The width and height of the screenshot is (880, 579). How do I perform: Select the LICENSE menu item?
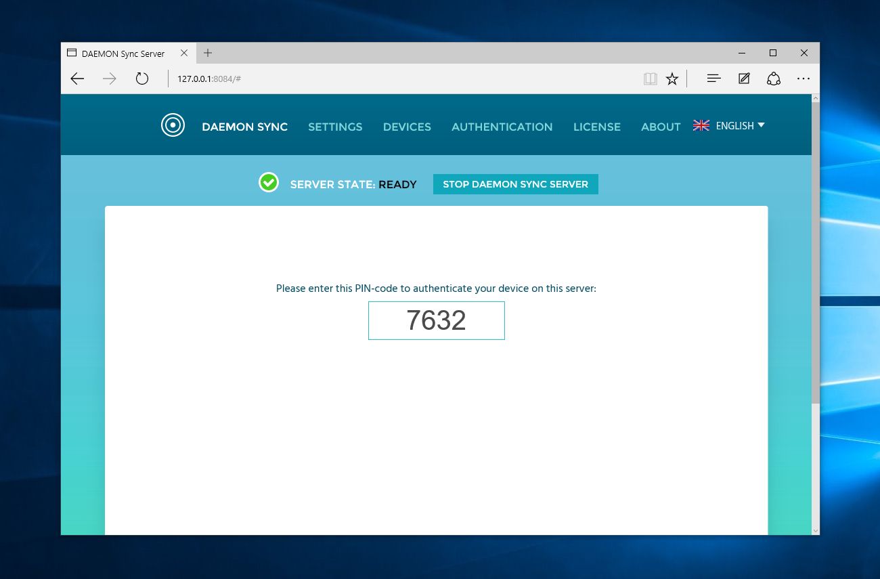click(x=596, y=127)
